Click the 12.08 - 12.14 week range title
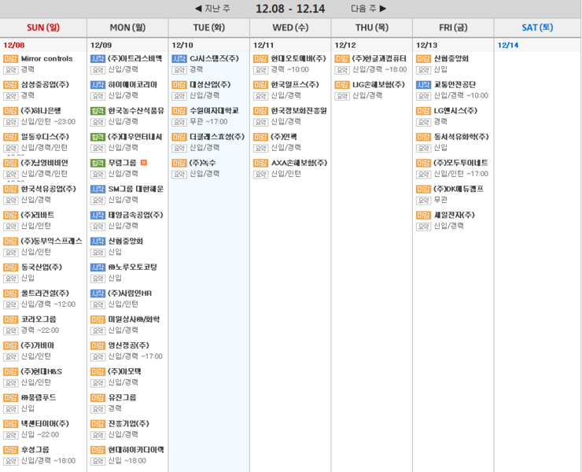The height and width of the screenshot is (472, 582). coord(290,9)
